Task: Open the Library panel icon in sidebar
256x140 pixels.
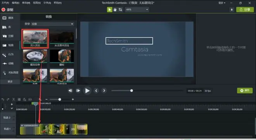Action: click(x=4, y=27)
